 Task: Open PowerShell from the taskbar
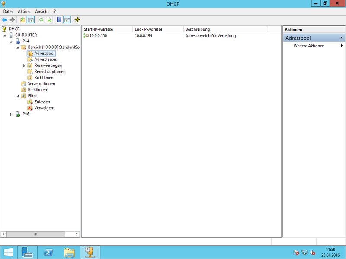coord(48,252)
